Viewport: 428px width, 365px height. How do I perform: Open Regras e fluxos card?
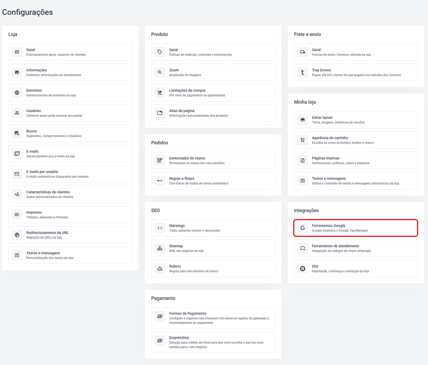(x=213, y=181)
